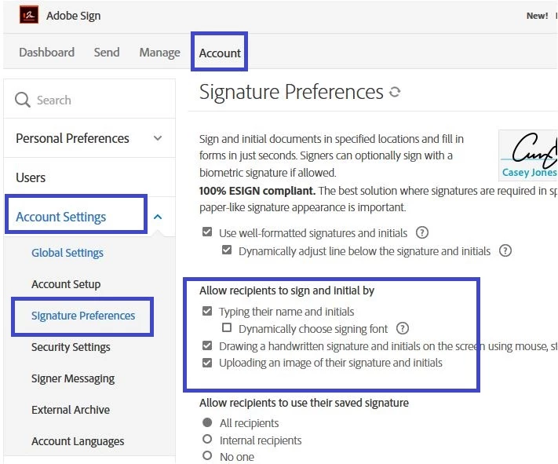This screenshot has height=464, width=558.
Task: Open Security Settings
Action: [x=71, y=347]
